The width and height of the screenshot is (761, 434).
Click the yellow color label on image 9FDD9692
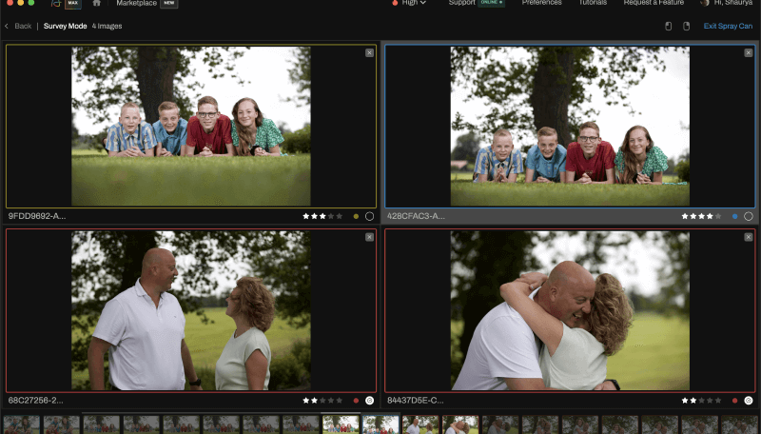click(x=356, y=216)
